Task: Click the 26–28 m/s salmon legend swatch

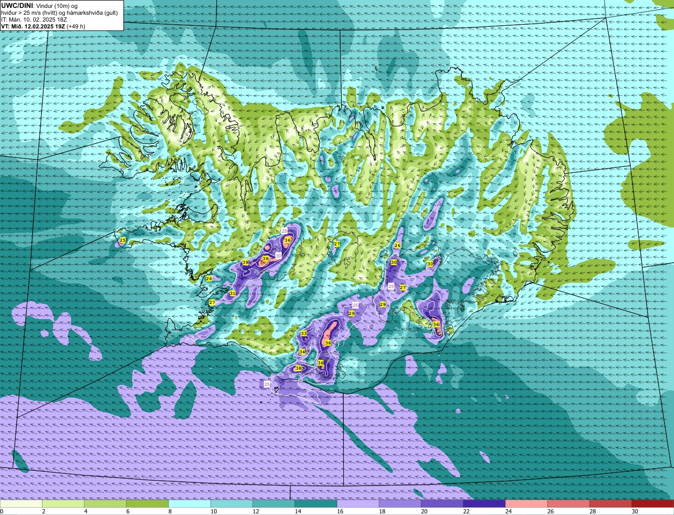Action: [569, 503]
